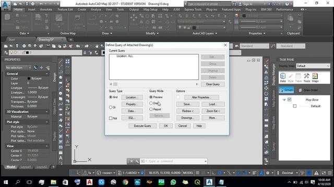Open the Data icon in Task Pane
334x187 pixels.
[283, 77]
